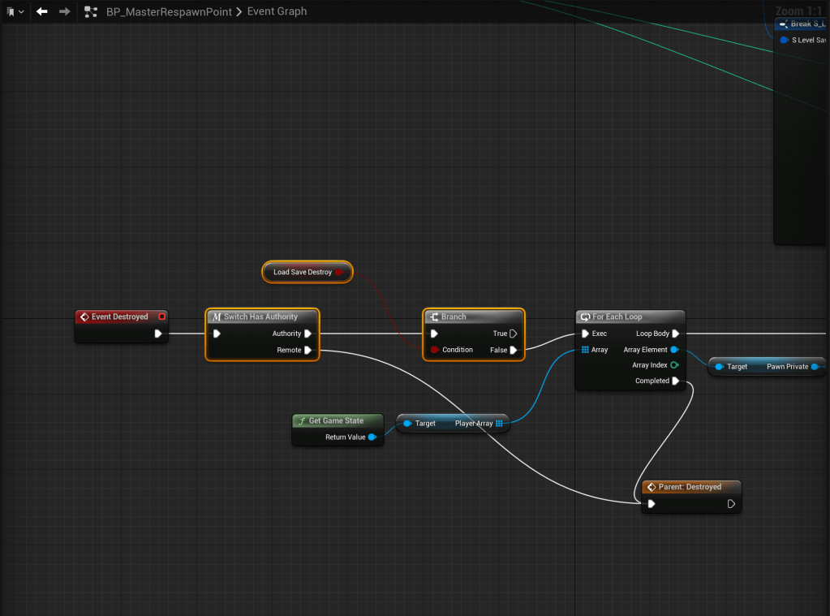The image size is (830, 616).
Task: Click the Remote output exec pin
Action: pyautogui.click(x=308, y=351)
